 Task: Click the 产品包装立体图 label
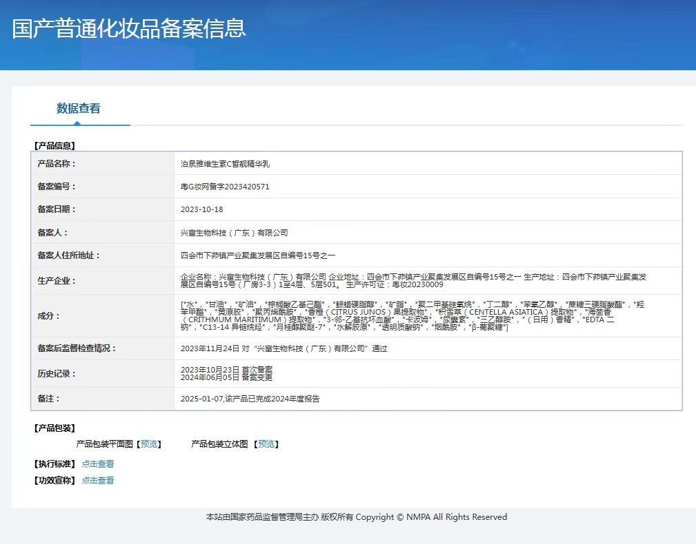[220, 444]
